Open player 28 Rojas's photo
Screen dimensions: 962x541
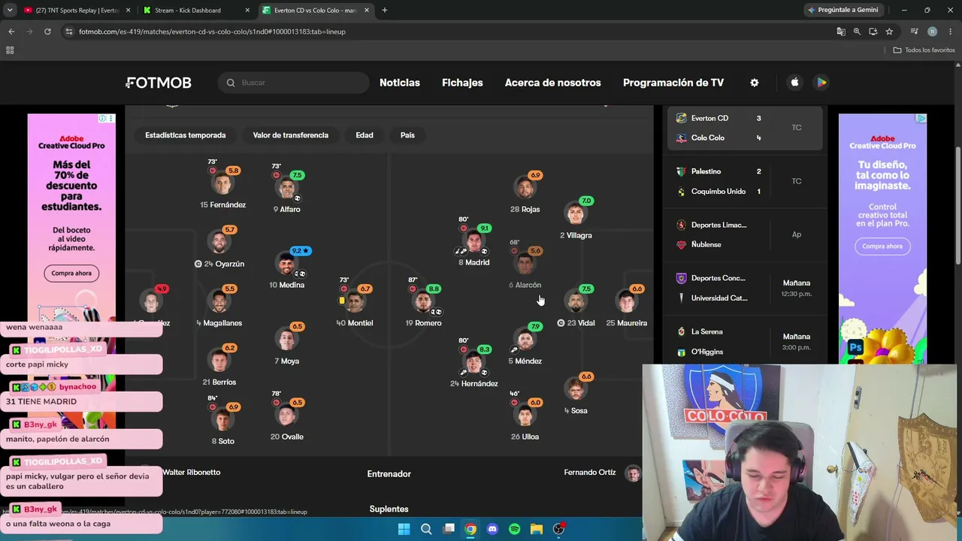point(525,188)
